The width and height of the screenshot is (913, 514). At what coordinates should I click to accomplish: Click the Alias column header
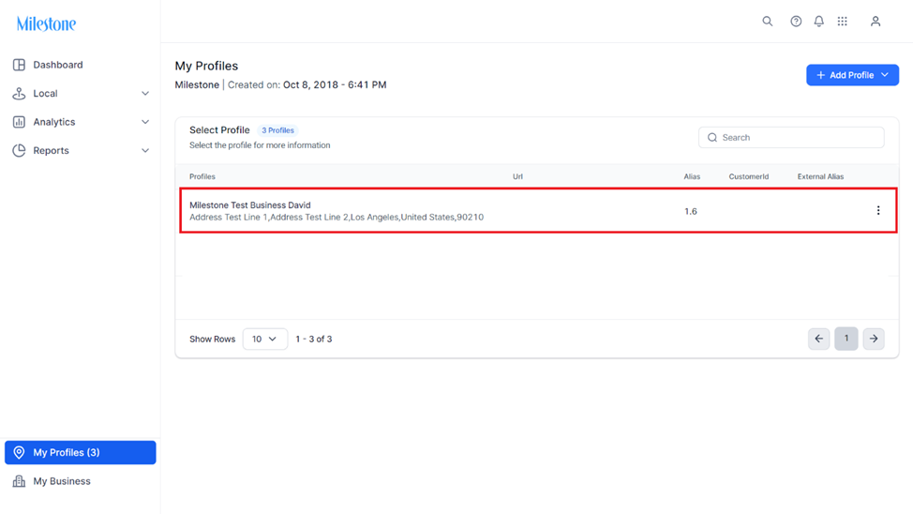click(692, 176)
